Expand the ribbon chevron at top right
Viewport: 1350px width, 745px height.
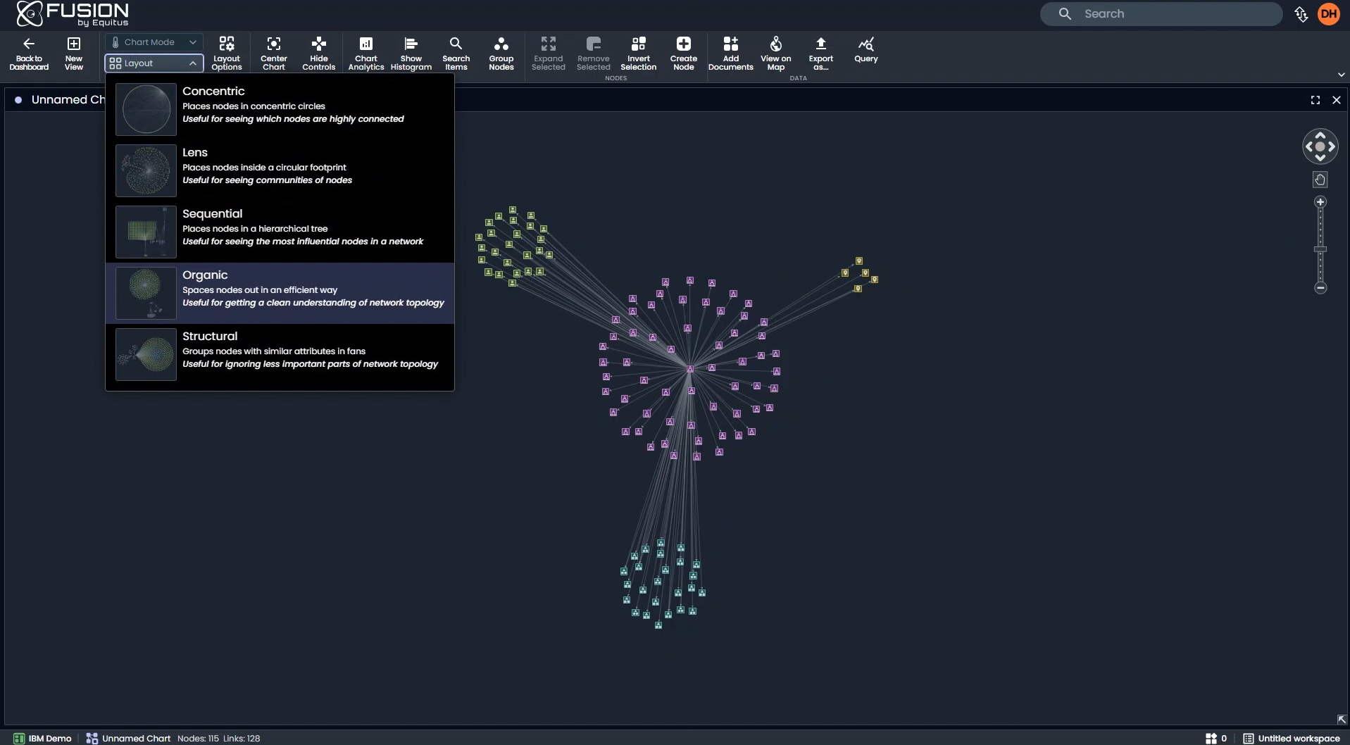click(x=1341, y=74)
